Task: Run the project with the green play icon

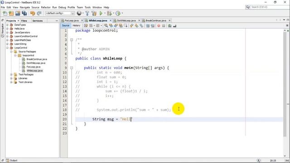Action: [x=101, y=13]
